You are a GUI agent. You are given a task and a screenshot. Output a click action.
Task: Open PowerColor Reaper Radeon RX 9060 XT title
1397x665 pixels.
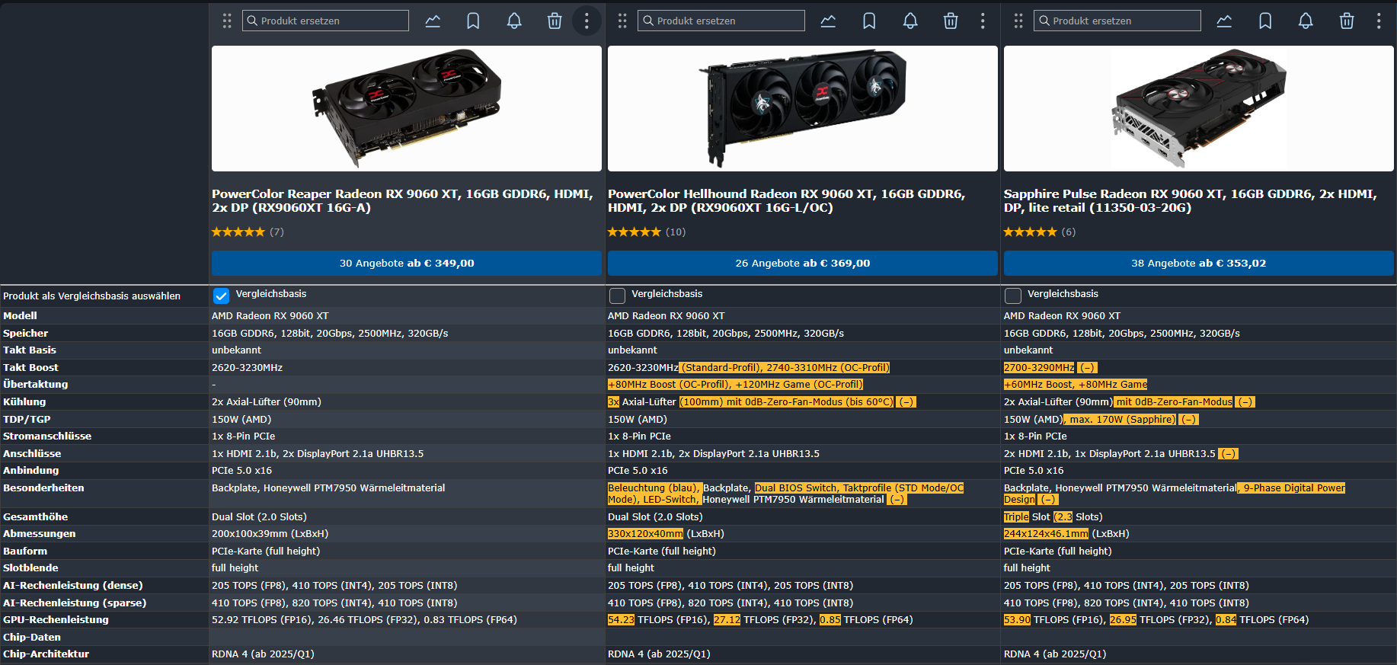tap(402, 200)
